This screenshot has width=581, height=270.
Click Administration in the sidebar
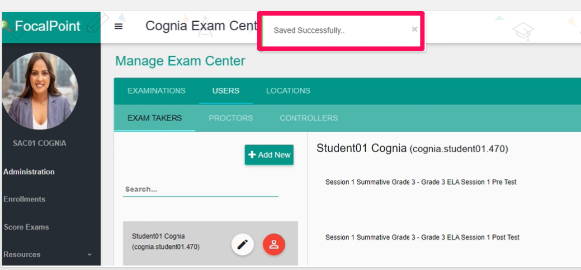click(29, 172)
